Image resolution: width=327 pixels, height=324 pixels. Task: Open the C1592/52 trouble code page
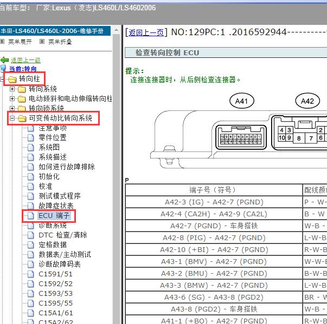[x=56, y=284]
